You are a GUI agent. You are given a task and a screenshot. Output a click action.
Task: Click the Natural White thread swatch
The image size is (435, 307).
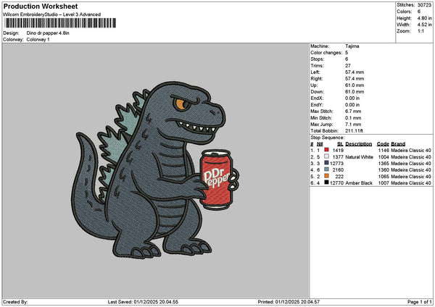pyautogui.click(x=326, y=157)
